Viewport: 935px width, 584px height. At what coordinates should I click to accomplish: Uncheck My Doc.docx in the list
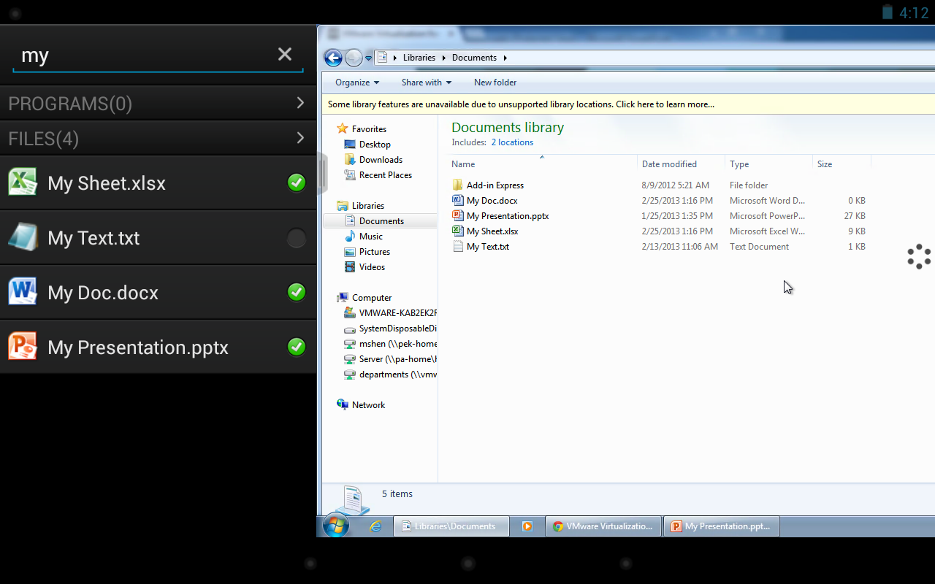click(x=296, y=292)
